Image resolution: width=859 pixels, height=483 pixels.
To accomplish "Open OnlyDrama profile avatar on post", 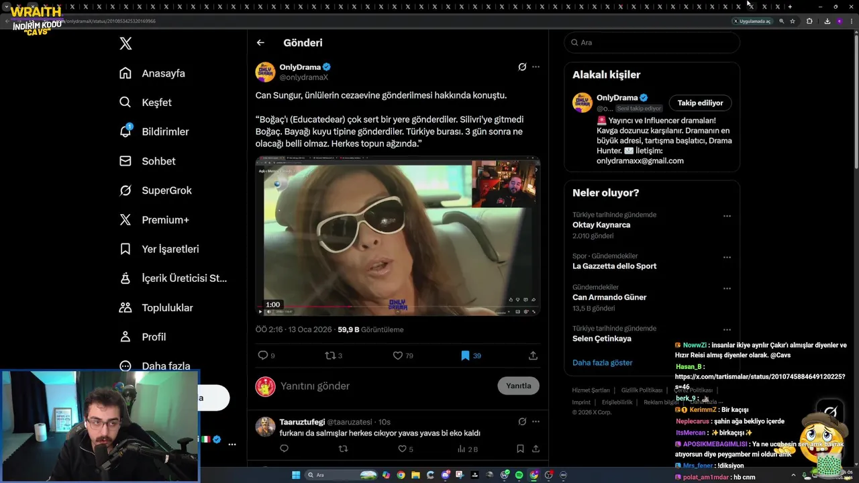I will coord(265,72).
